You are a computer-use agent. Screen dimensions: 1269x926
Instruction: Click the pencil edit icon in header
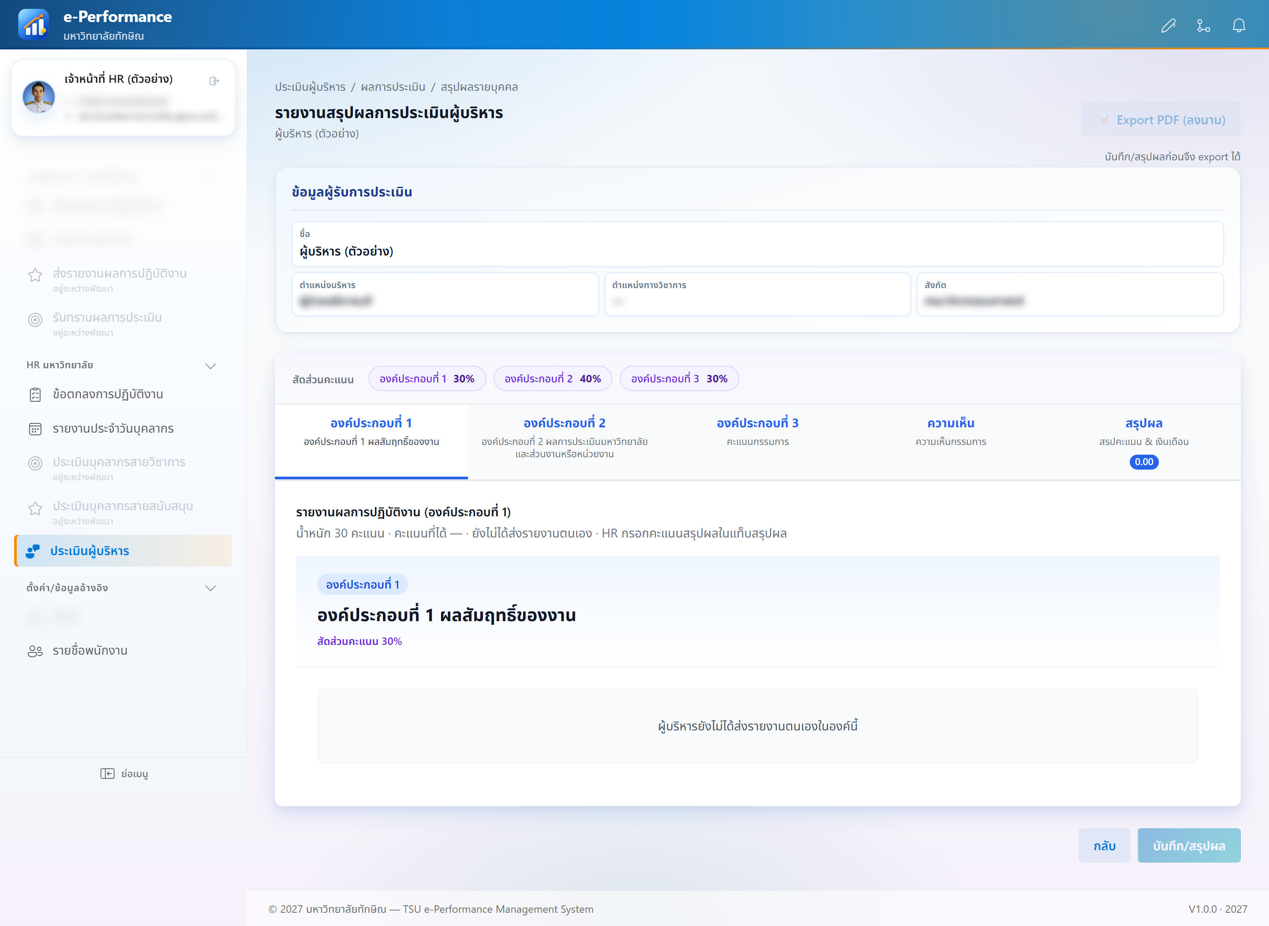1168,25
